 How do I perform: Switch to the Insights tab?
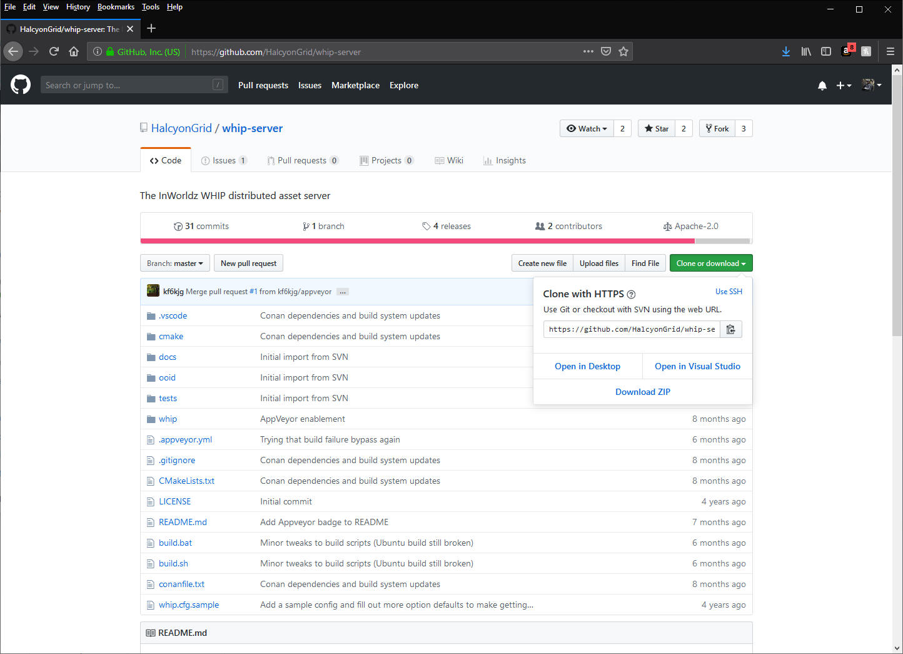505,160
